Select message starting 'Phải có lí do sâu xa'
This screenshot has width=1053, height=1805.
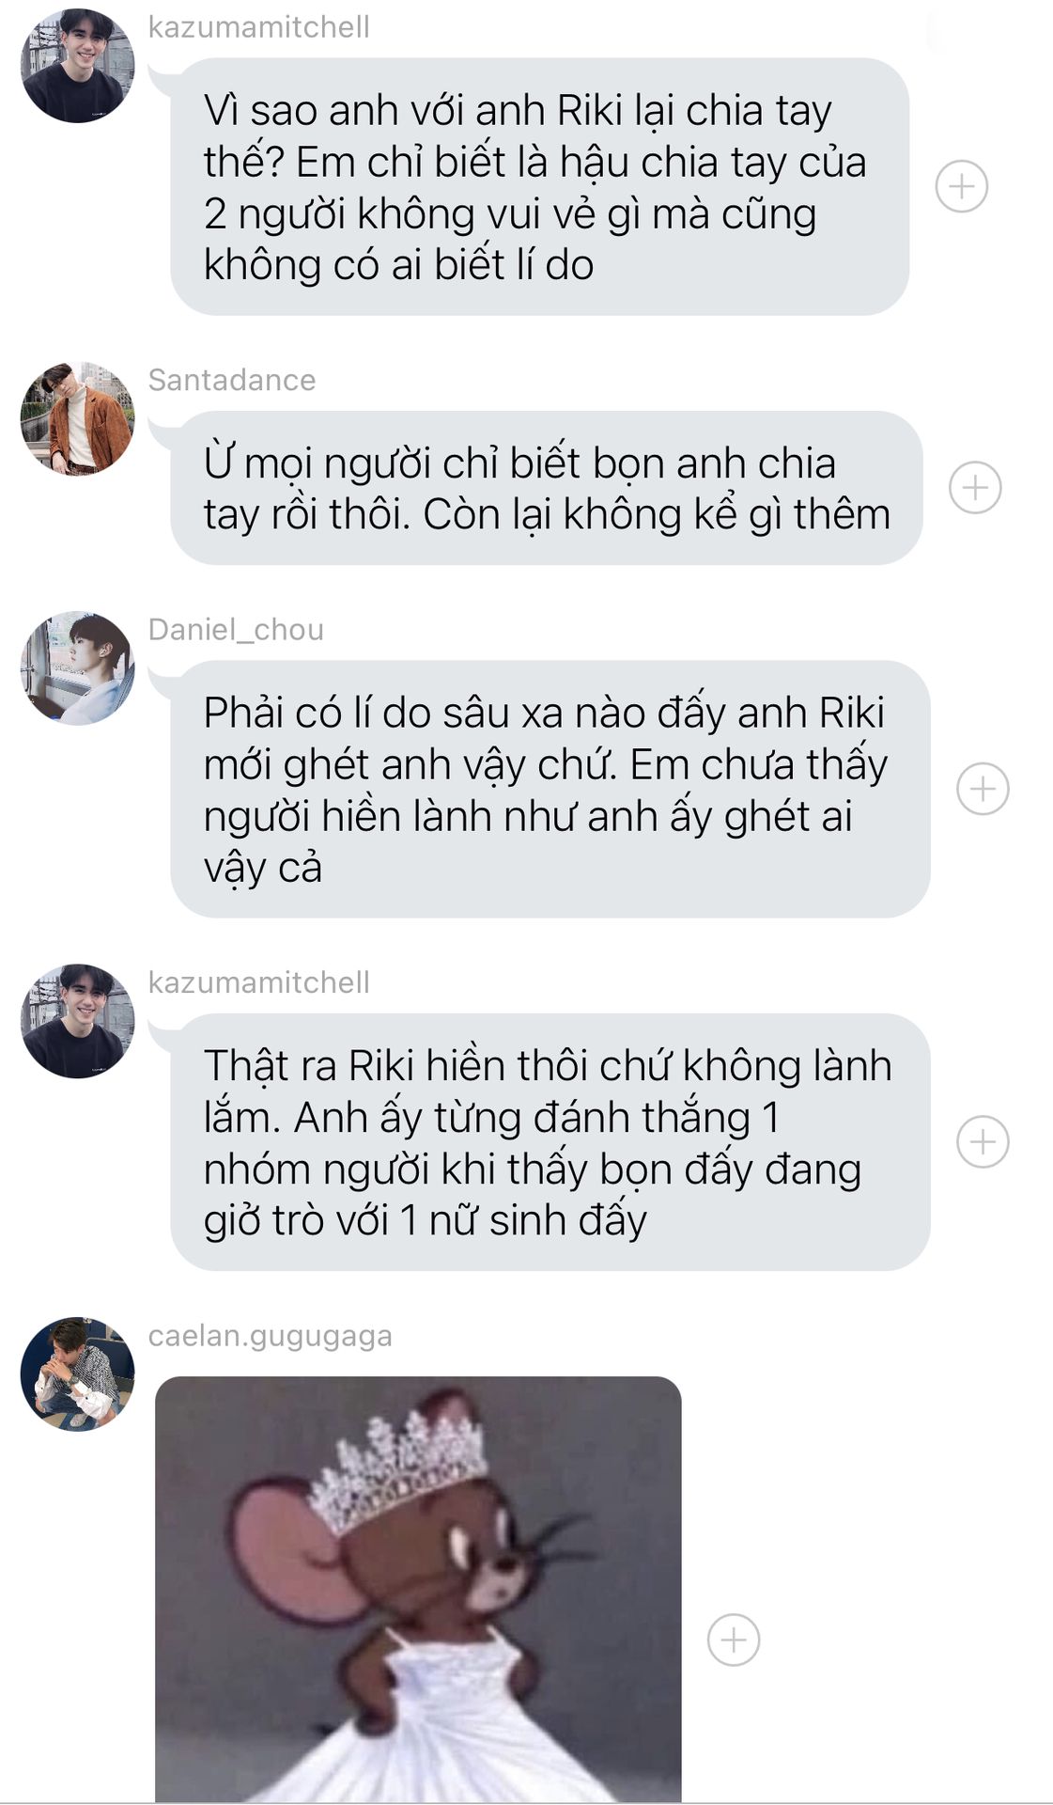[550, 789]
